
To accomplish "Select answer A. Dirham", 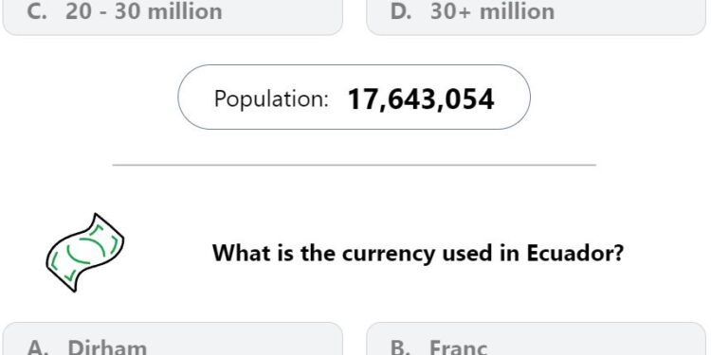I will [173, 339].
